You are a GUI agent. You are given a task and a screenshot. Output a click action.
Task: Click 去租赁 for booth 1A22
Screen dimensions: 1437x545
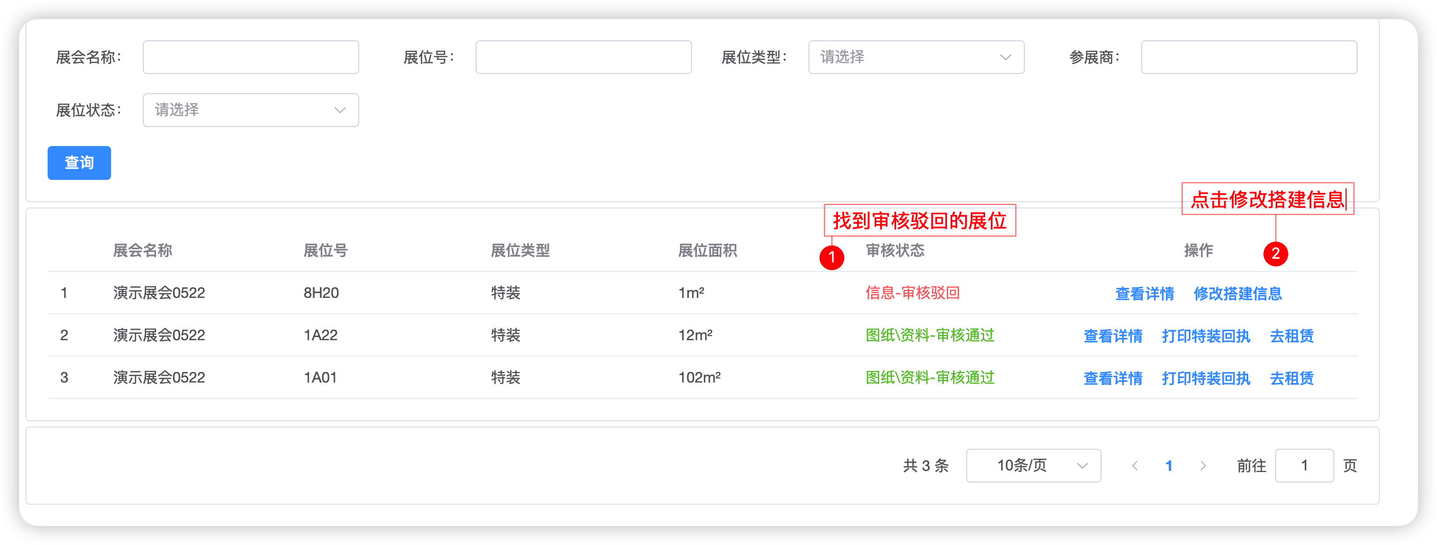1292,336
